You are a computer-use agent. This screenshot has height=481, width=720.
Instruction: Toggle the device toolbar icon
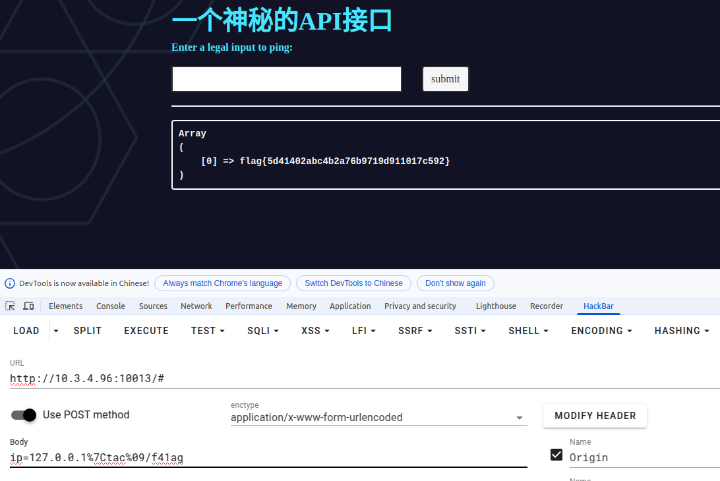[28, 306]
